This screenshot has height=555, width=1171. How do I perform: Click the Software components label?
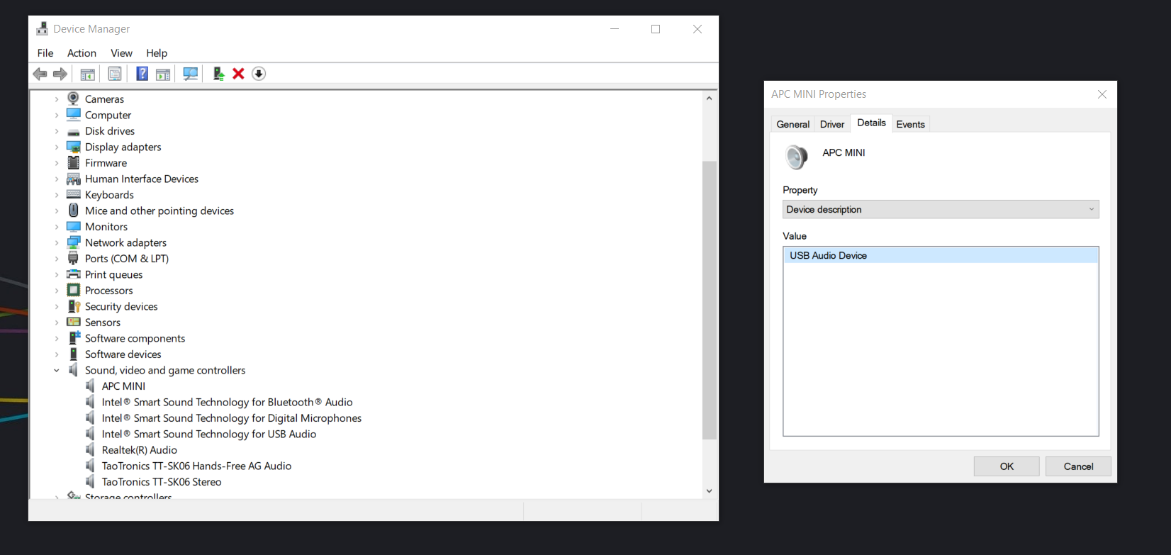tap(135, 338)
